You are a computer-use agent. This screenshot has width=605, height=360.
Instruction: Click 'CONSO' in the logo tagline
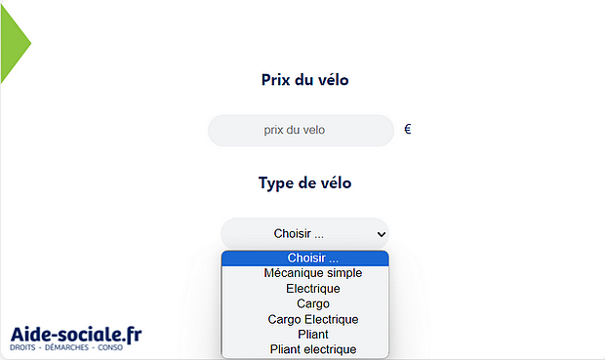click(110, 347)
